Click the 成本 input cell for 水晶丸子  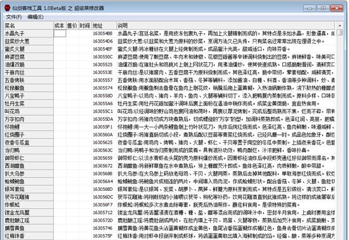60,34
